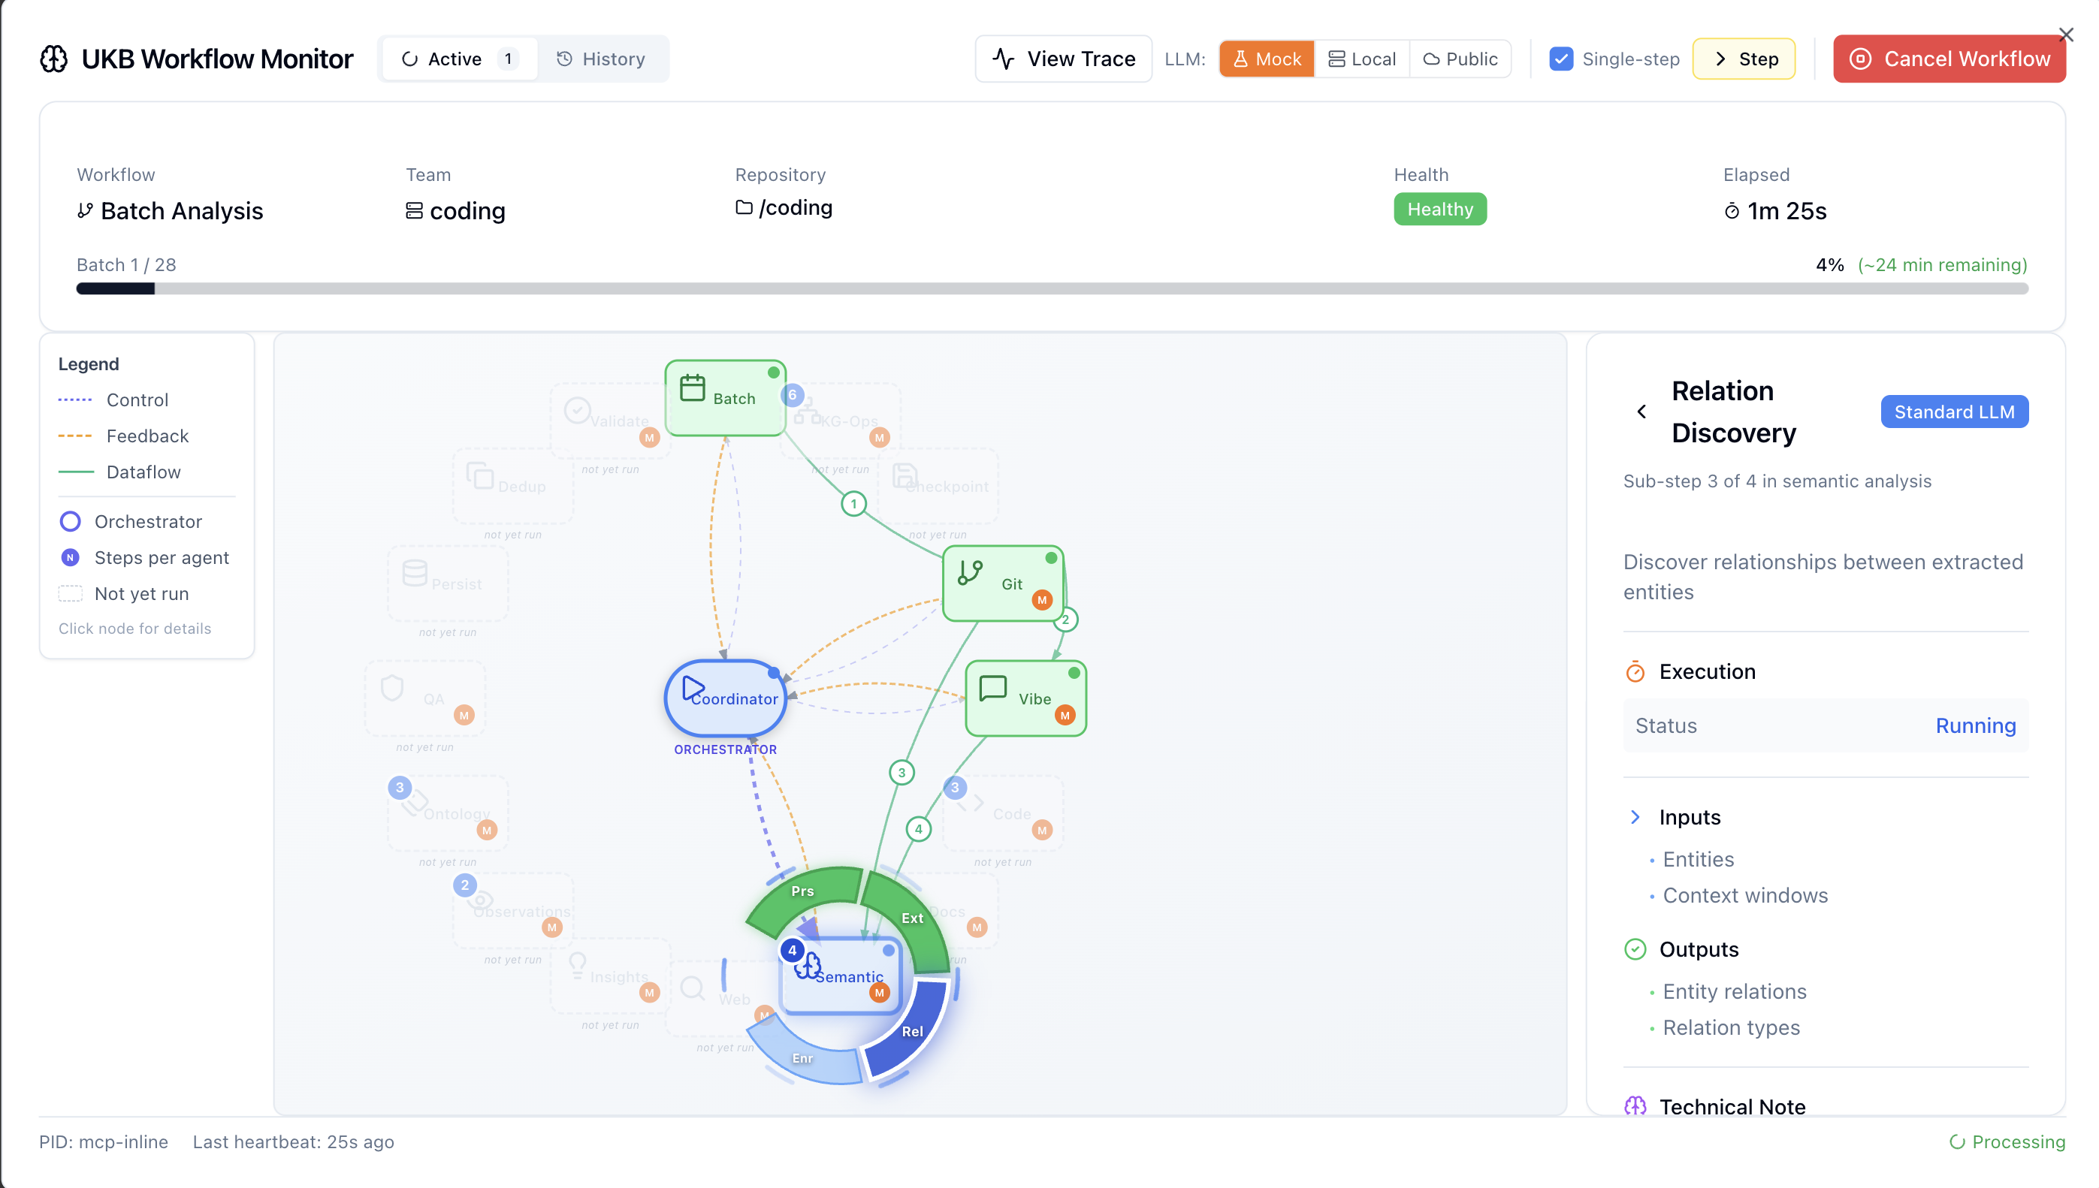
Task: Go back from Relation Discovery details
Action: tap(1641, 412)
